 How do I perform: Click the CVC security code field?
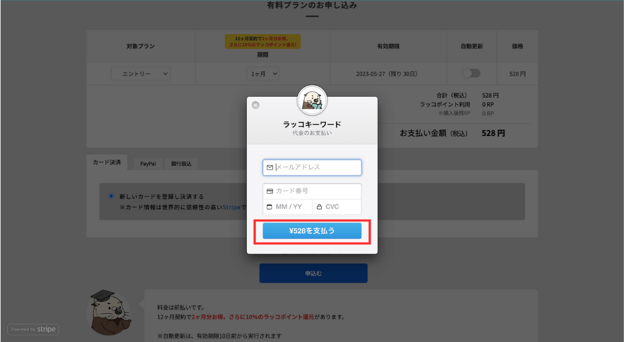coord(337,207)
